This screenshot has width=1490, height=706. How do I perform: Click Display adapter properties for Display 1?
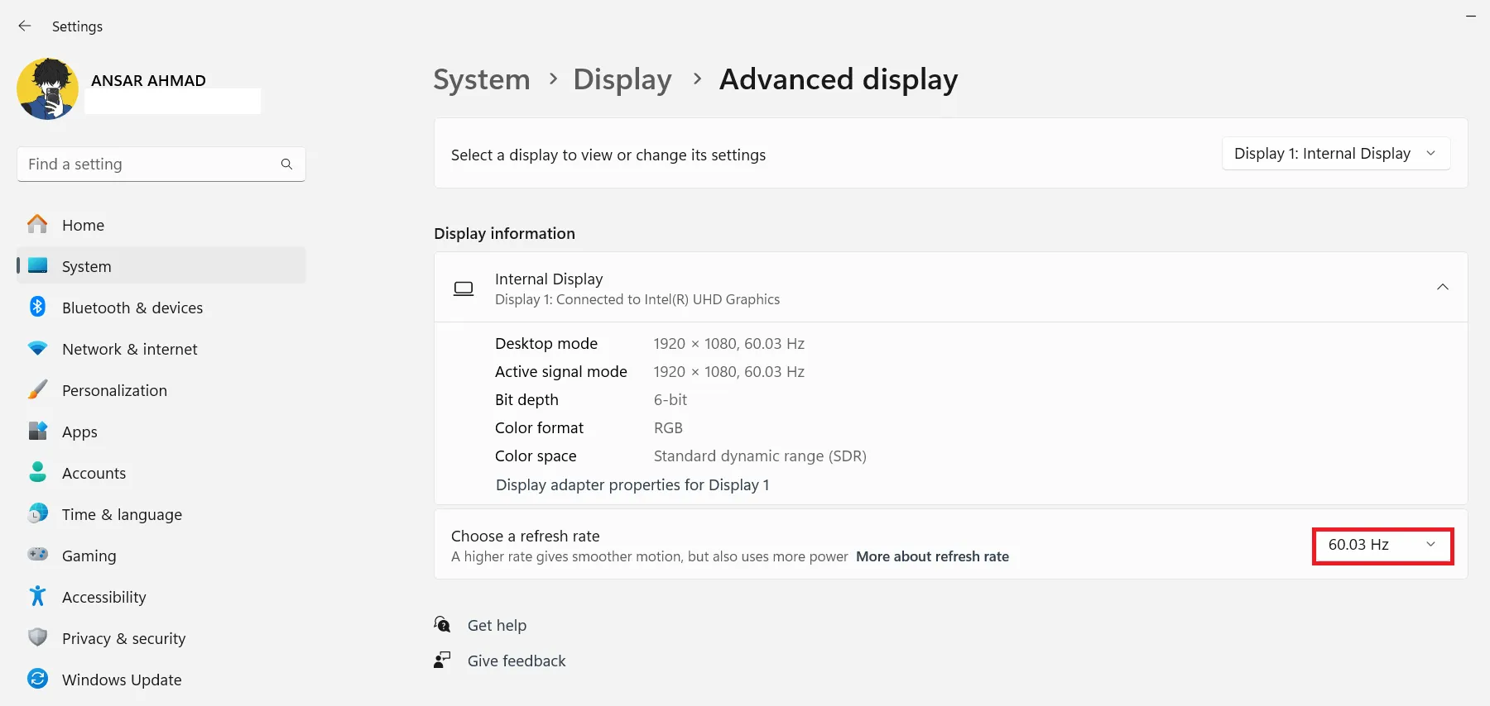tap(632, 485)
